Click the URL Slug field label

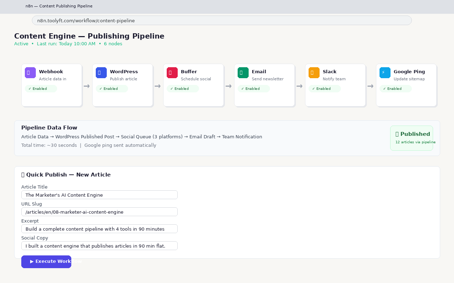32,204
